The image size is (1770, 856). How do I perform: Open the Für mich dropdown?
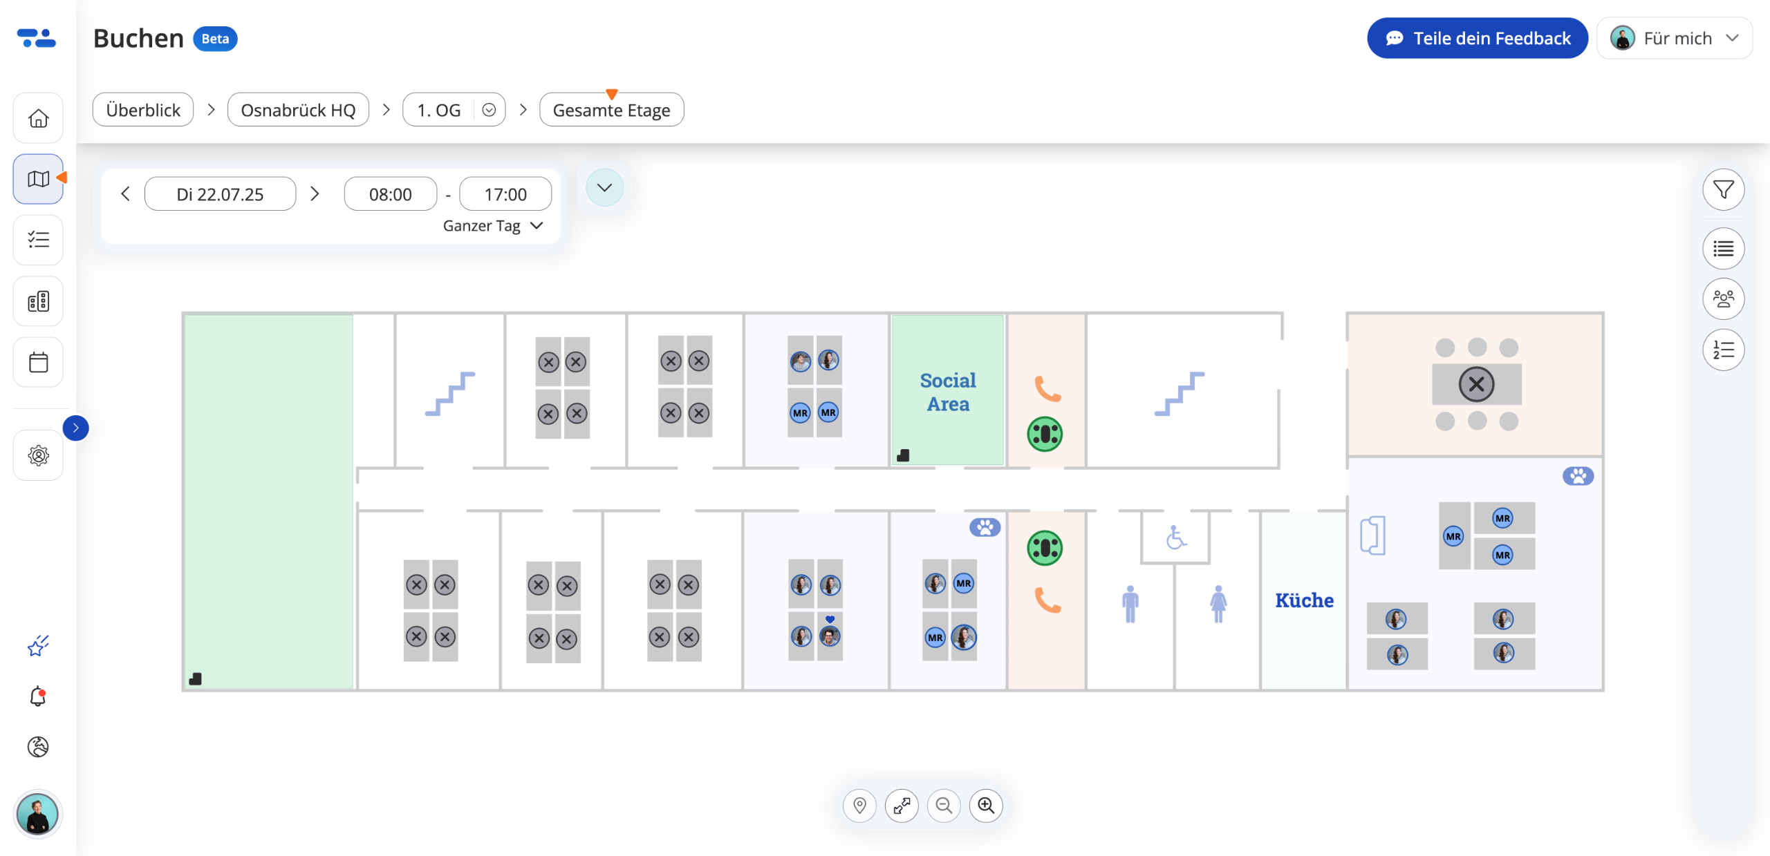1674,38
